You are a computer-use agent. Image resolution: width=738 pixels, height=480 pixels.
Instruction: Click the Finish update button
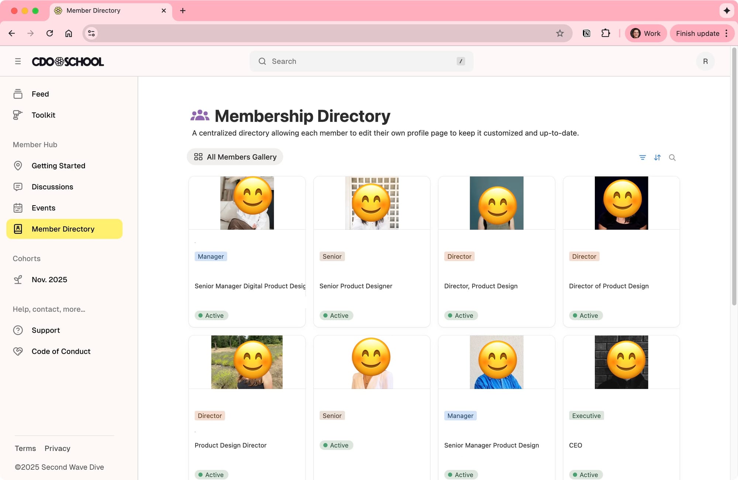pos(697,34)
